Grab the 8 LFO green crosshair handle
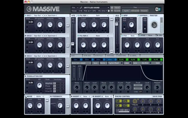The width and height of the screenshot is (188, 118). pyautogui.click(x=162, y=59)
